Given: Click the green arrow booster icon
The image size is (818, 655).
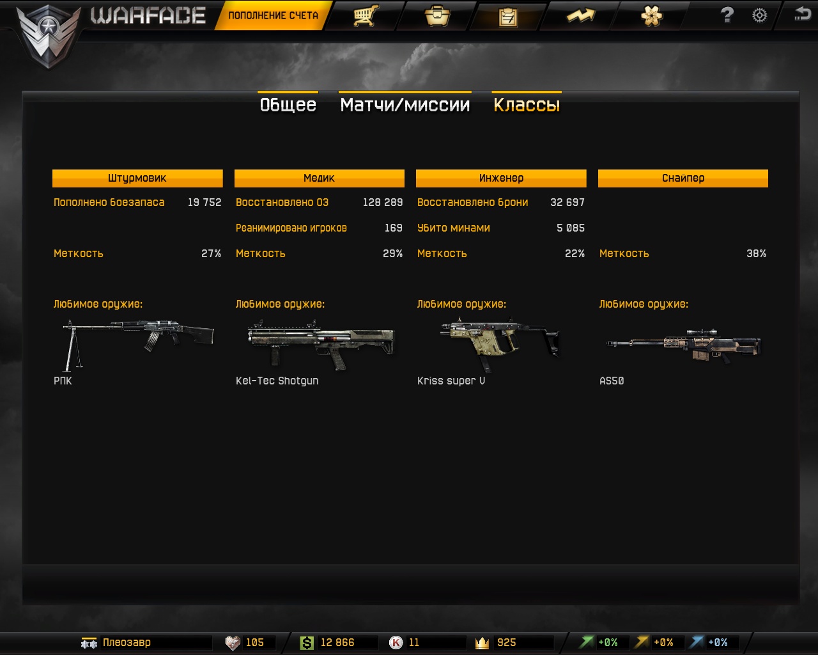Looking at the screenshot, I should [x=587, y=642].
